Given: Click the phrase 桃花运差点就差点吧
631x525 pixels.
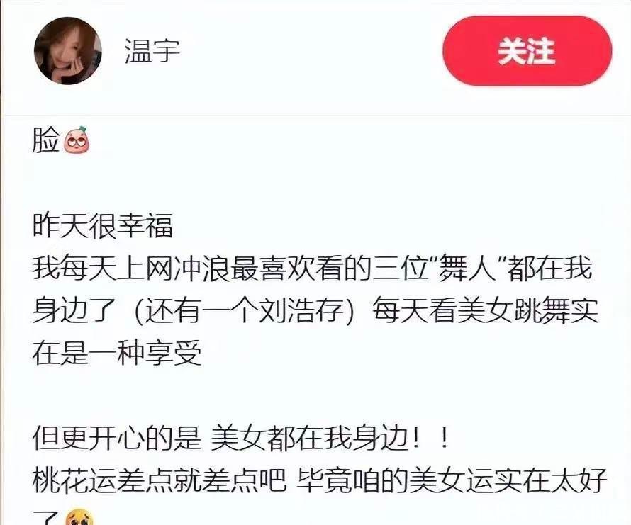Looking at the screenshot, I should tap(160, 480).
